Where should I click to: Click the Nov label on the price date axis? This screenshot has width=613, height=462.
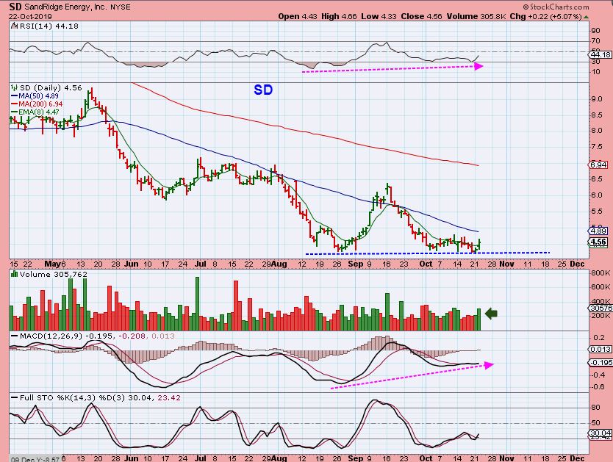506,264
